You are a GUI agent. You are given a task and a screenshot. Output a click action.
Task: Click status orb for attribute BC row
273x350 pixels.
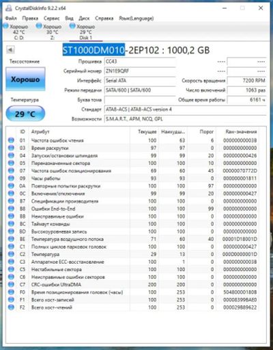coord(11,224)
